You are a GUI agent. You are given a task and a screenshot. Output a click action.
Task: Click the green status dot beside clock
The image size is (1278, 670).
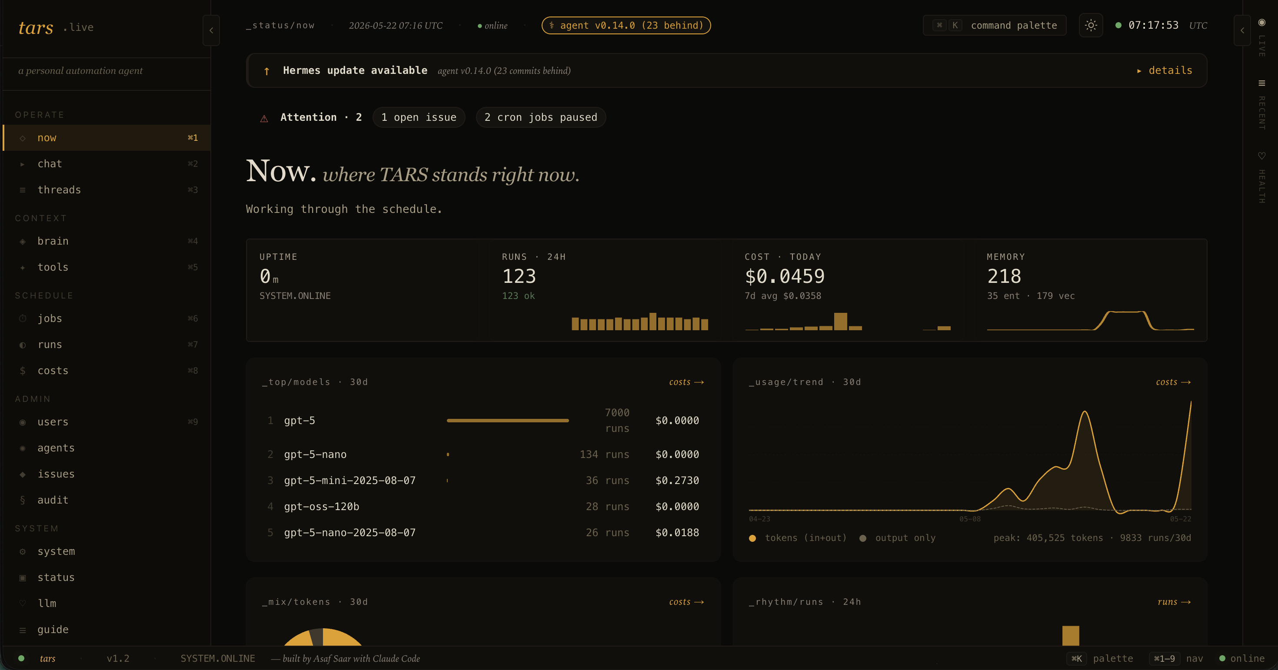[x=1118, y=25]
